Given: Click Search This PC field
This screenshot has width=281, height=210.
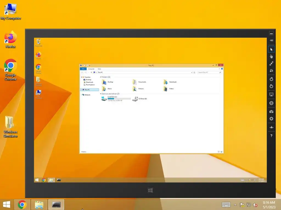Looking at the screenshot, I should [x=209, y=72].
